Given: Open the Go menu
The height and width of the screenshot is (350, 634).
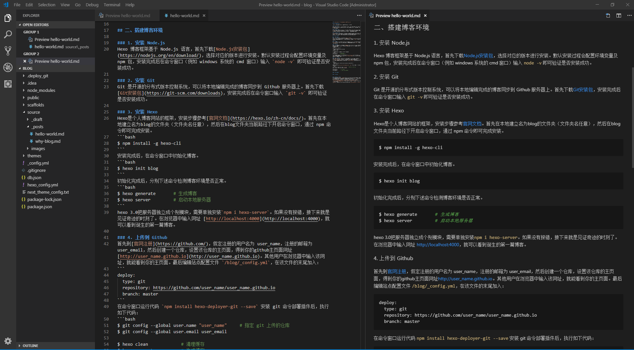Looking at the screenshot, I should pyautogui.click(x=78, y=5).
